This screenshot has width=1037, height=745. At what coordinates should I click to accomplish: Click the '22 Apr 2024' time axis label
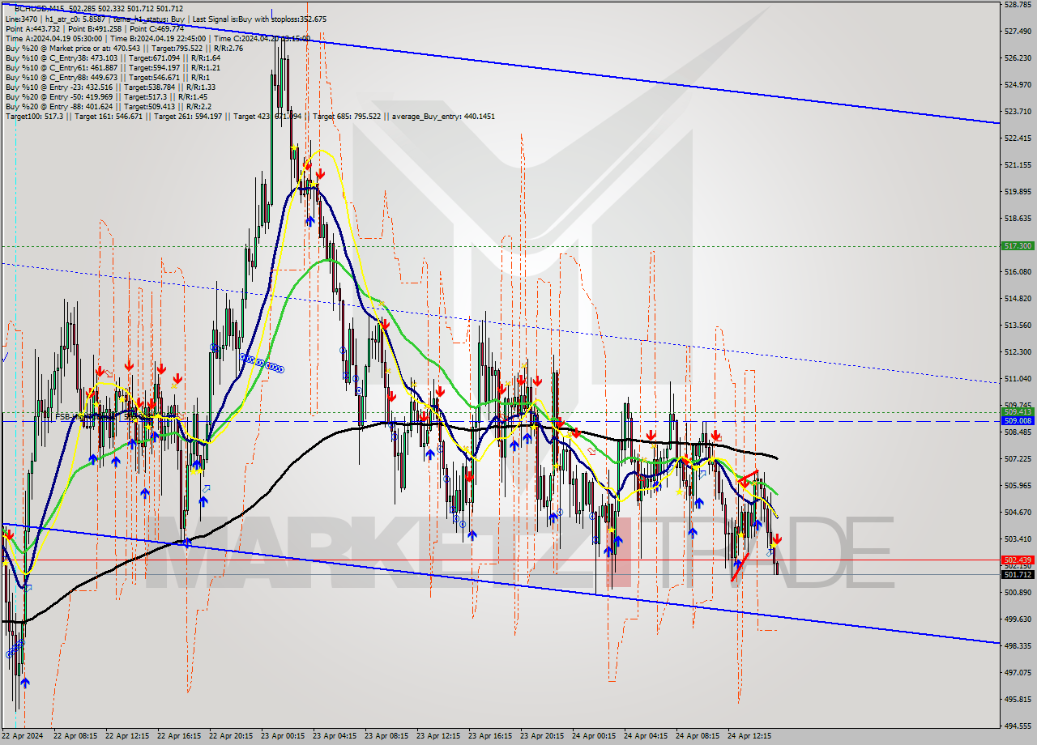pyautogui.click(x=22, y=736)
